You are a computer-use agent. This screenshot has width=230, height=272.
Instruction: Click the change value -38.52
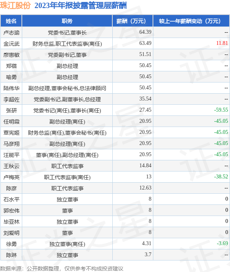[x=221, y=176]
